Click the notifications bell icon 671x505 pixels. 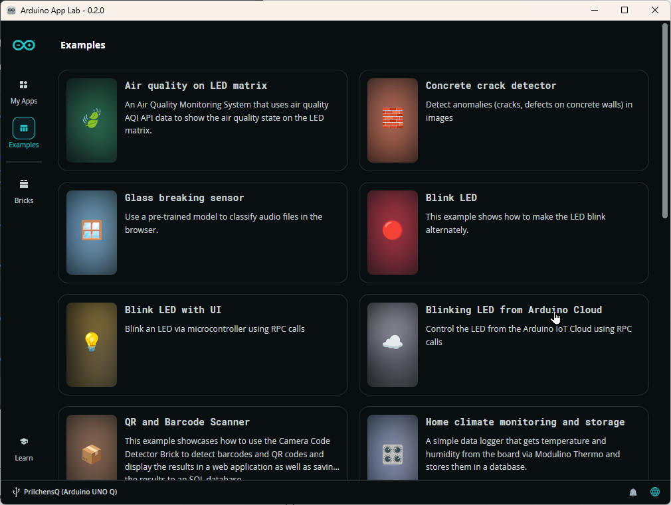(633, 492)
